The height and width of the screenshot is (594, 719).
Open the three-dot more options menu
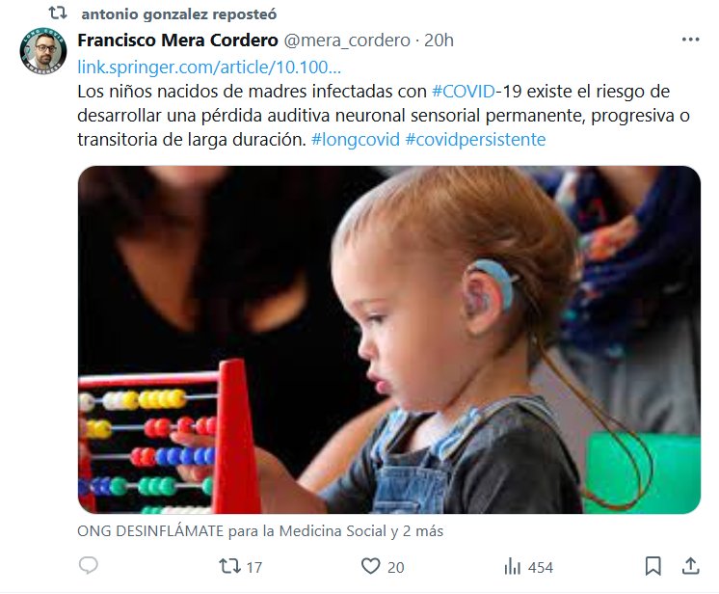click(691, 40)
